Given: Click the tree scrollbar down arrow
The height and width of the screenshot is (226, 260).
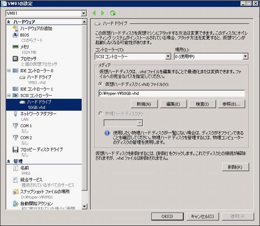Looking at the screenshot, I should pos(84,206).
